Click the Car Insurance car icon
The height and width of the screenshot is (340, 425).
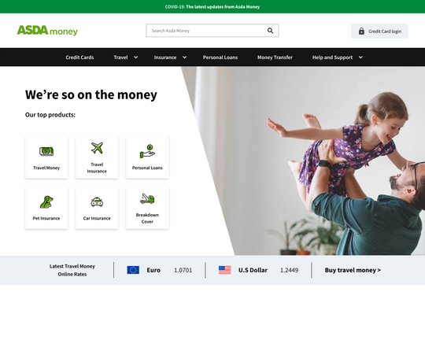(97, 202)
